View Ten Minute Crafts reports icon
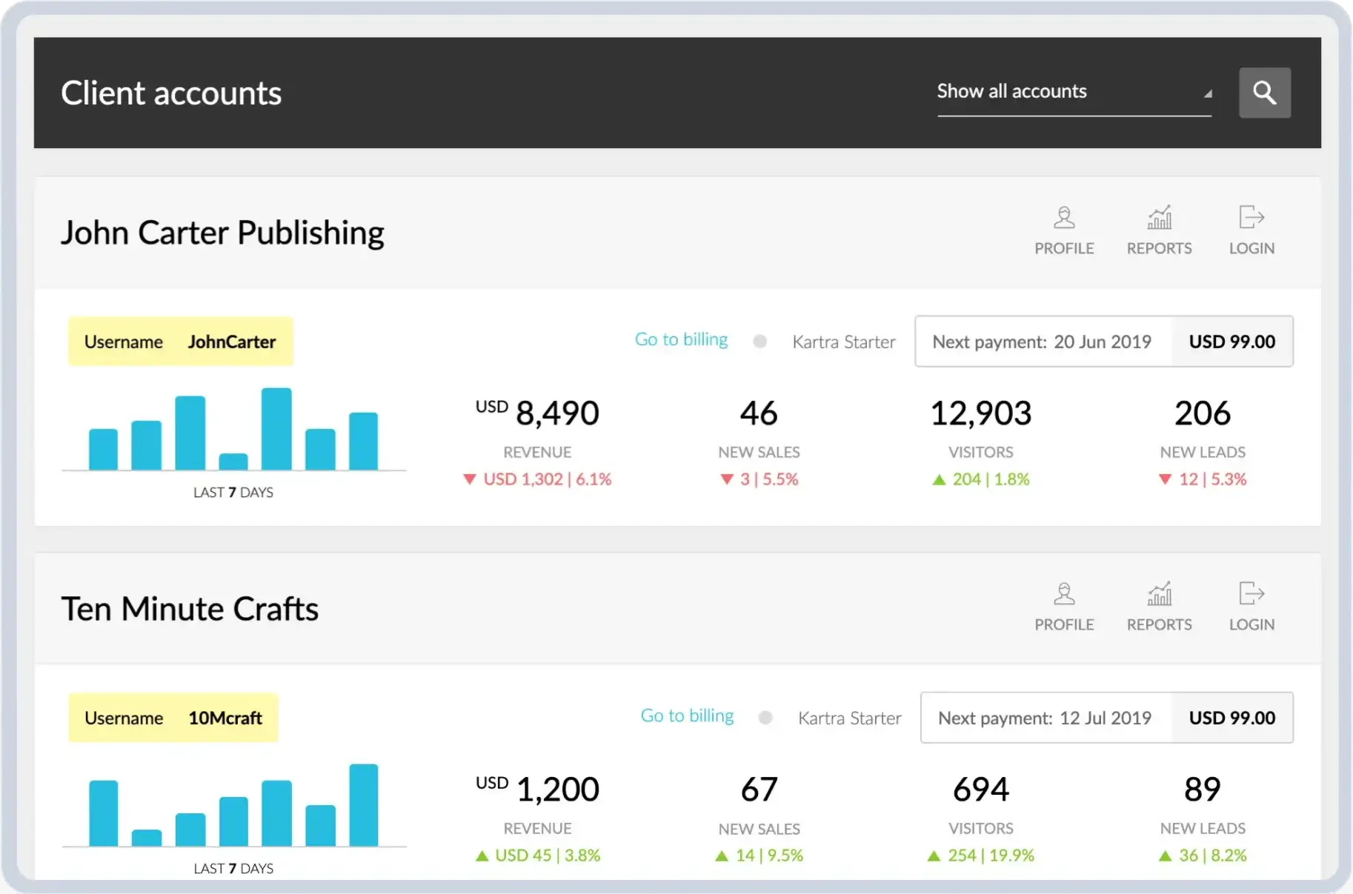Viewport: 1353px width, 894px height. [1159, 595]
